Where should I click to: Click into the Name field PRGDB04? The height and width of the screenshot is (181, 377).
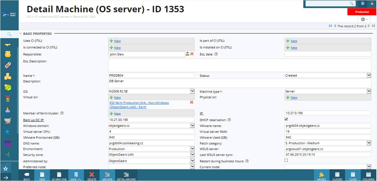coord(151,75)
